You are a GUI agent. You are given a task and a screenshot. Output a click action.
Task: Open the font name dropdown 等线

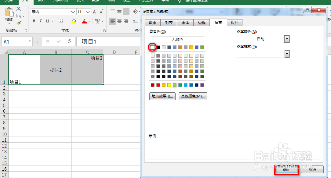point(73,12)
